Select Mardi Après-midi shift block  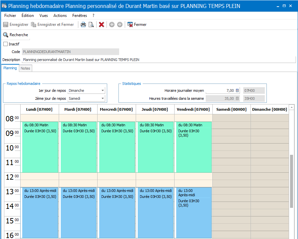pyautogui.click(x=78, y=213)
